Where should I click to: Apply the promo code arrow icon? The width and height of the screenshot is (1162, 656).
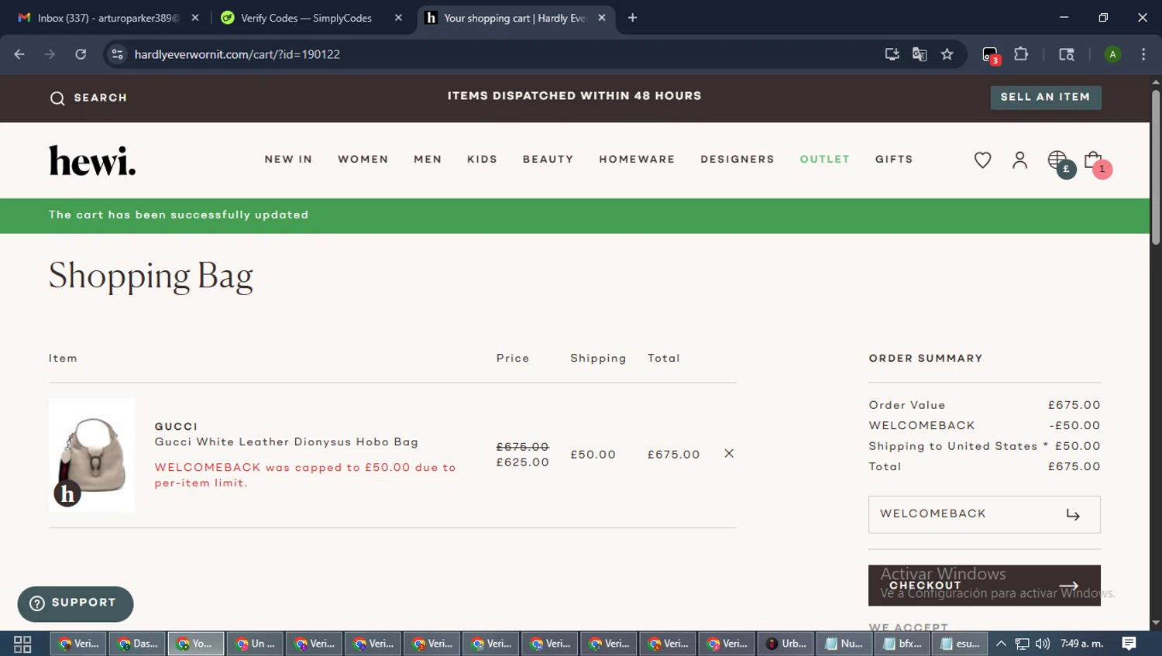point(1073,515)
